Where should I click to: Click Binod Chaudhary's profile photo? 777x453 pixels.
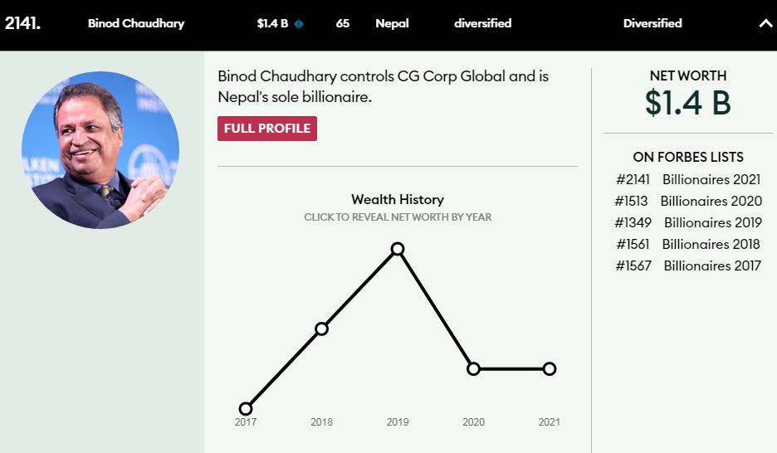(x=100, y=150)
